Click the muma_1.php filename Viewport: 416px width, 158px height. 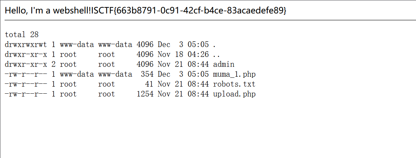234,74
